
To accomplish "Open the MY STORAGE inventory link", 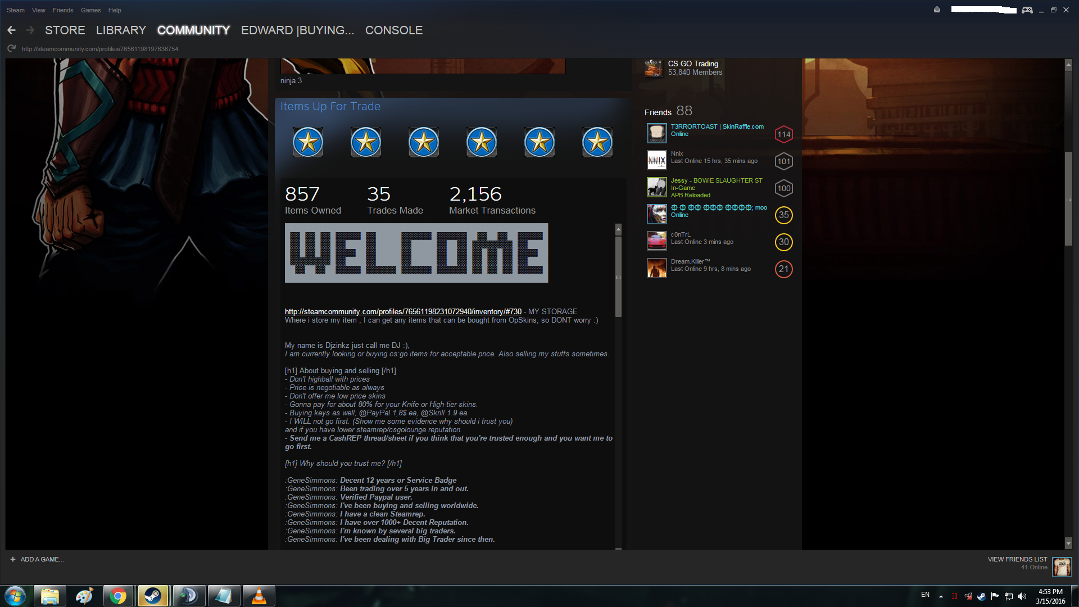I will (403, 311).
